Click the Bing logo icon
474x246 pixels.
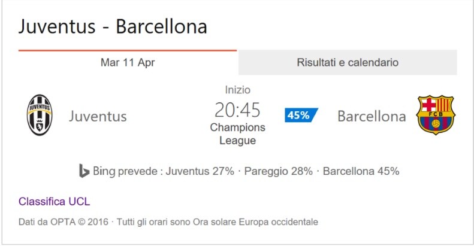84,171
